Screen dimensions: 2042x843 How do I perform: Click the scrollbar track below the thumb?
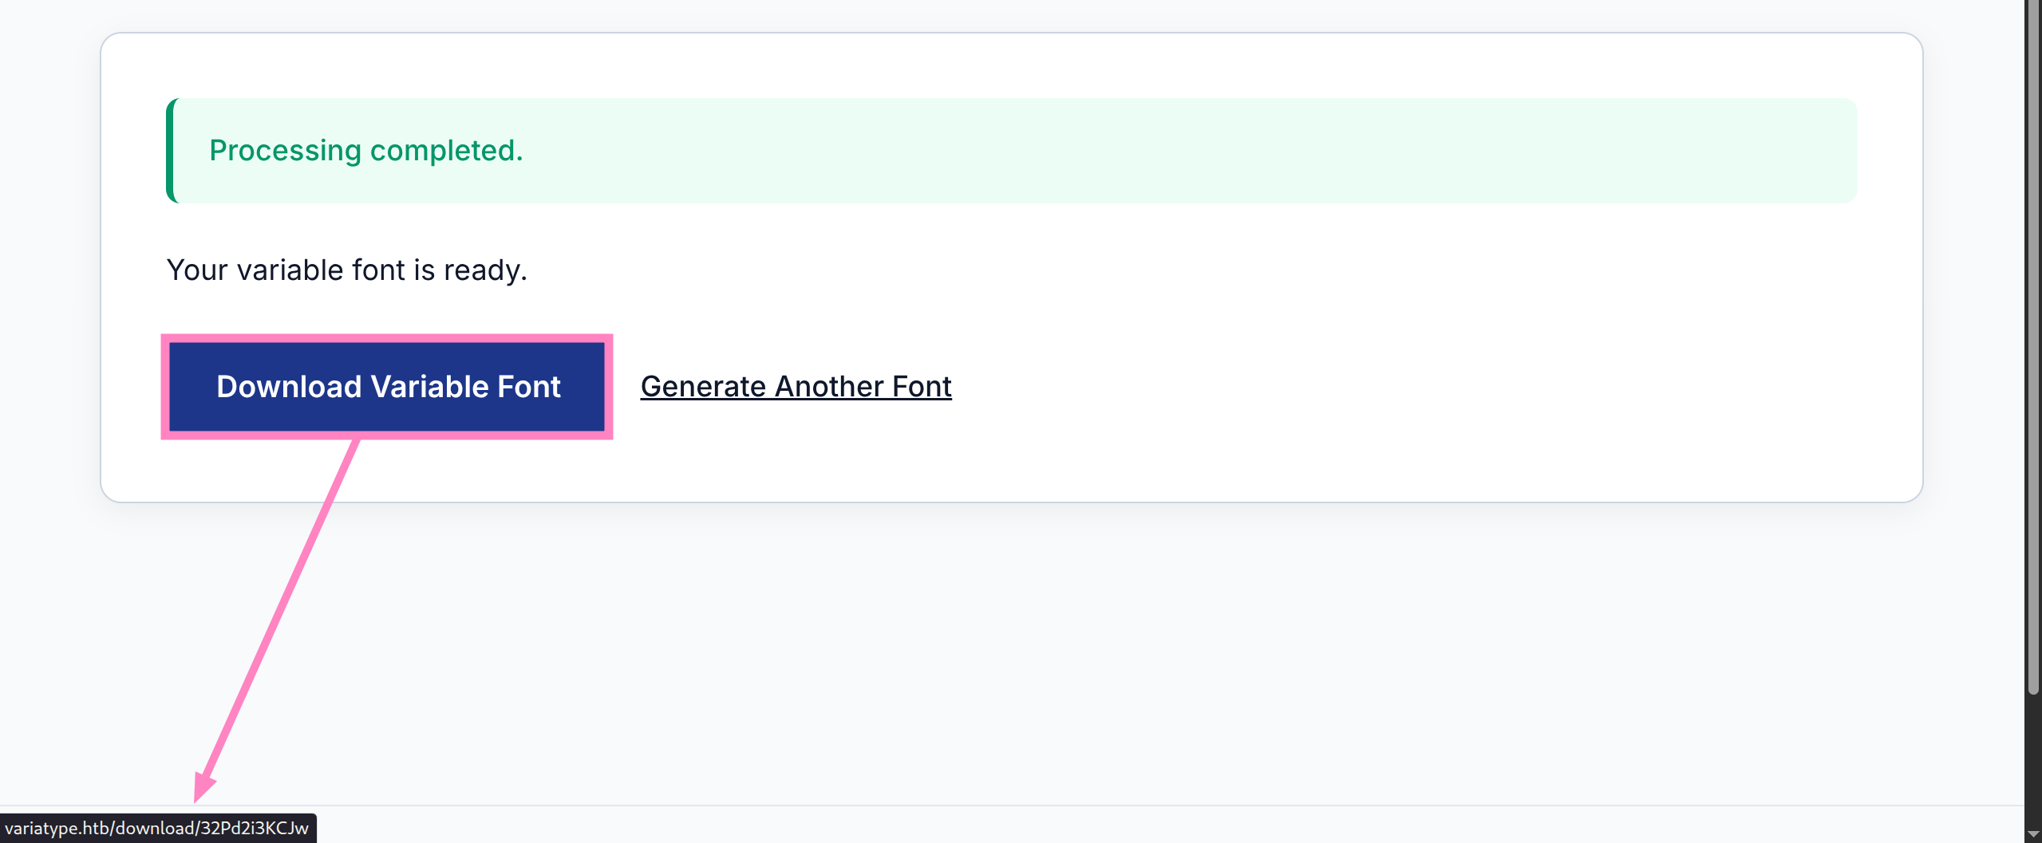click(2032, 758)
